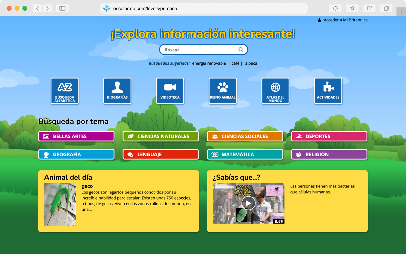
Task: Click the 'alpaca' suggested search link
Action: [x=251, y=63]
